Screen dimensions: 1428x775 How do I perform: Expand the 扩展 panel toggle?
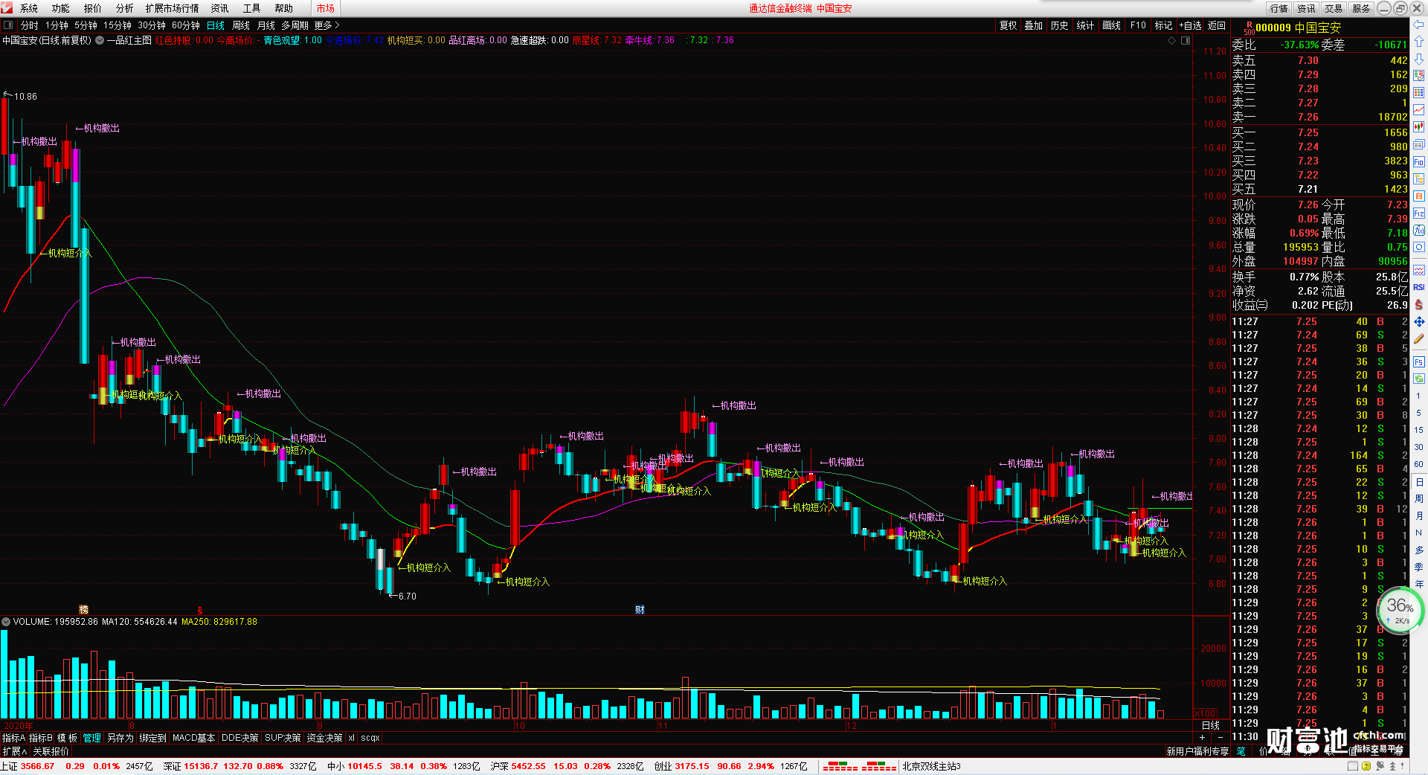15,752
